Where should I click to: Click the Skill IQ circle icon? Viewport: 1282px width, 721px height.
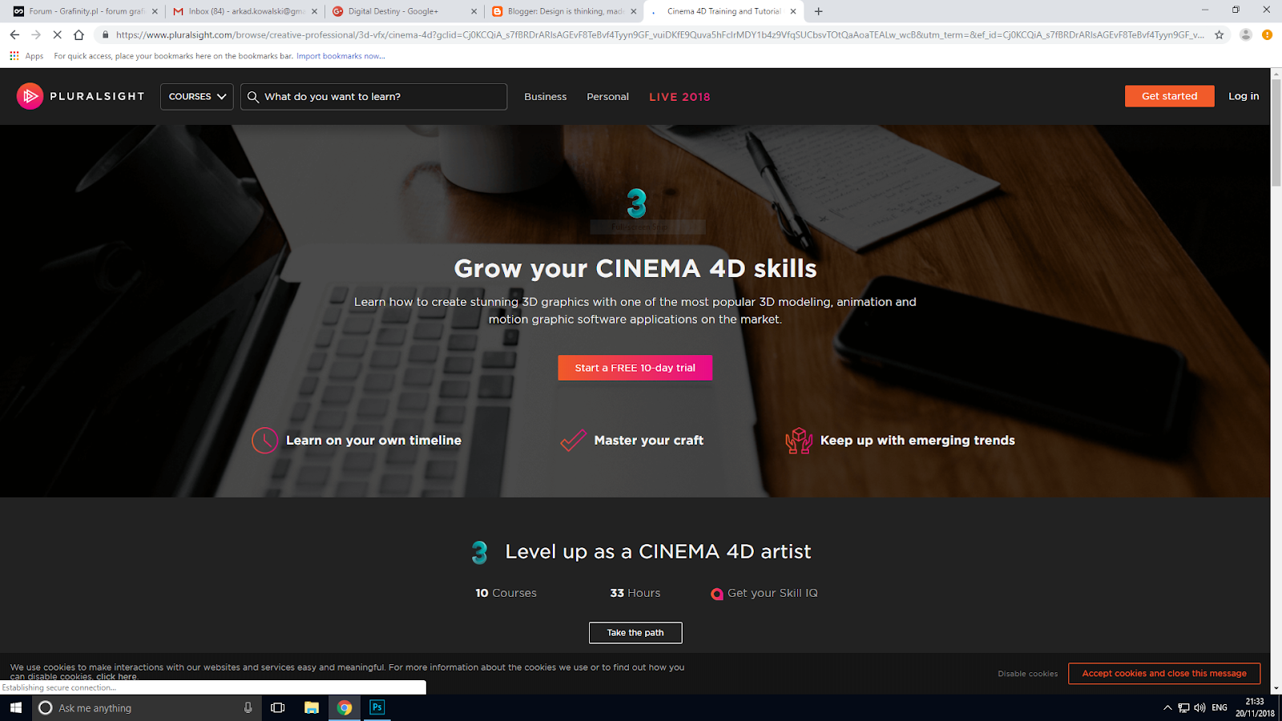click(716, 594)
